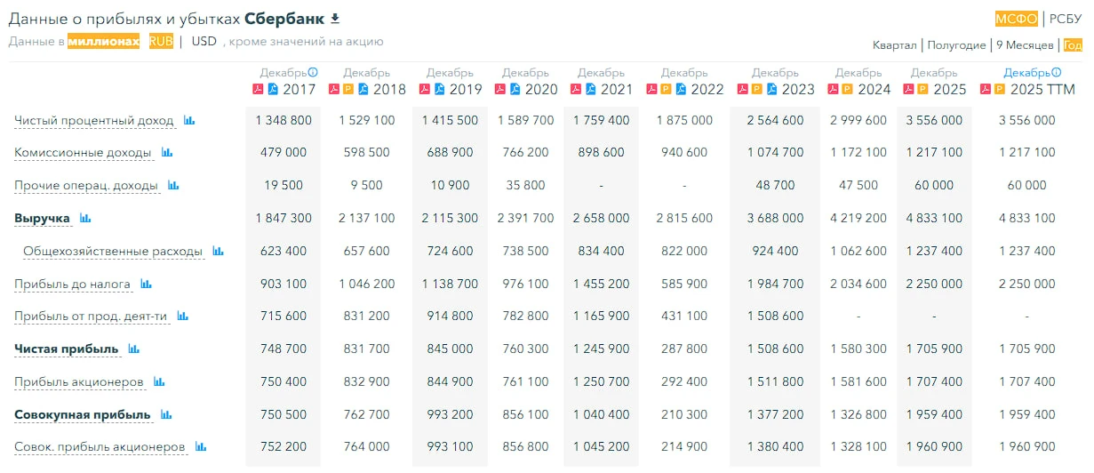The image size is (1094, 473).
Task: Switch period to Полугодие
Action: point(956,45)
